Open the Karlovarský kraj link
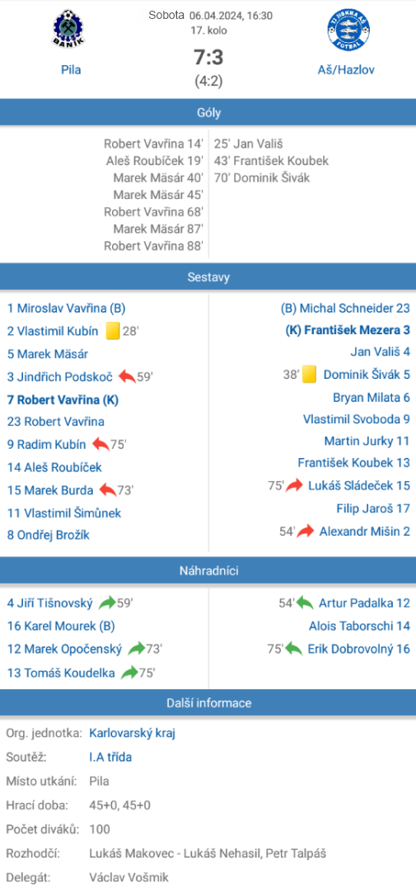 [132, 733]
